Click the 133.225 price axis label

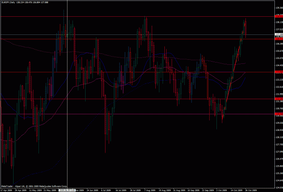point(279,80)
